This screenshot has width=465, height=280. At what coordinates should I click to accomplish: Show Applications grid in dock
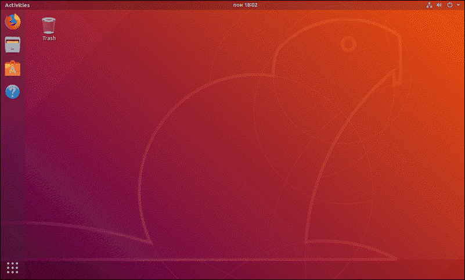point(12,267)
